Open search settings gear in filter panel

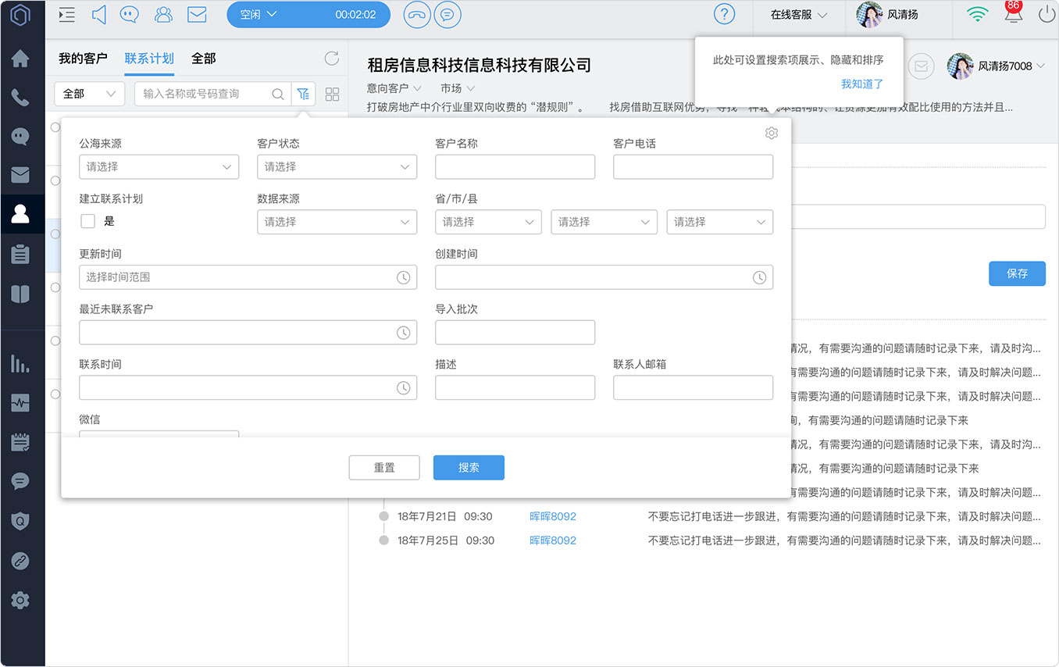tap(772, 133)
